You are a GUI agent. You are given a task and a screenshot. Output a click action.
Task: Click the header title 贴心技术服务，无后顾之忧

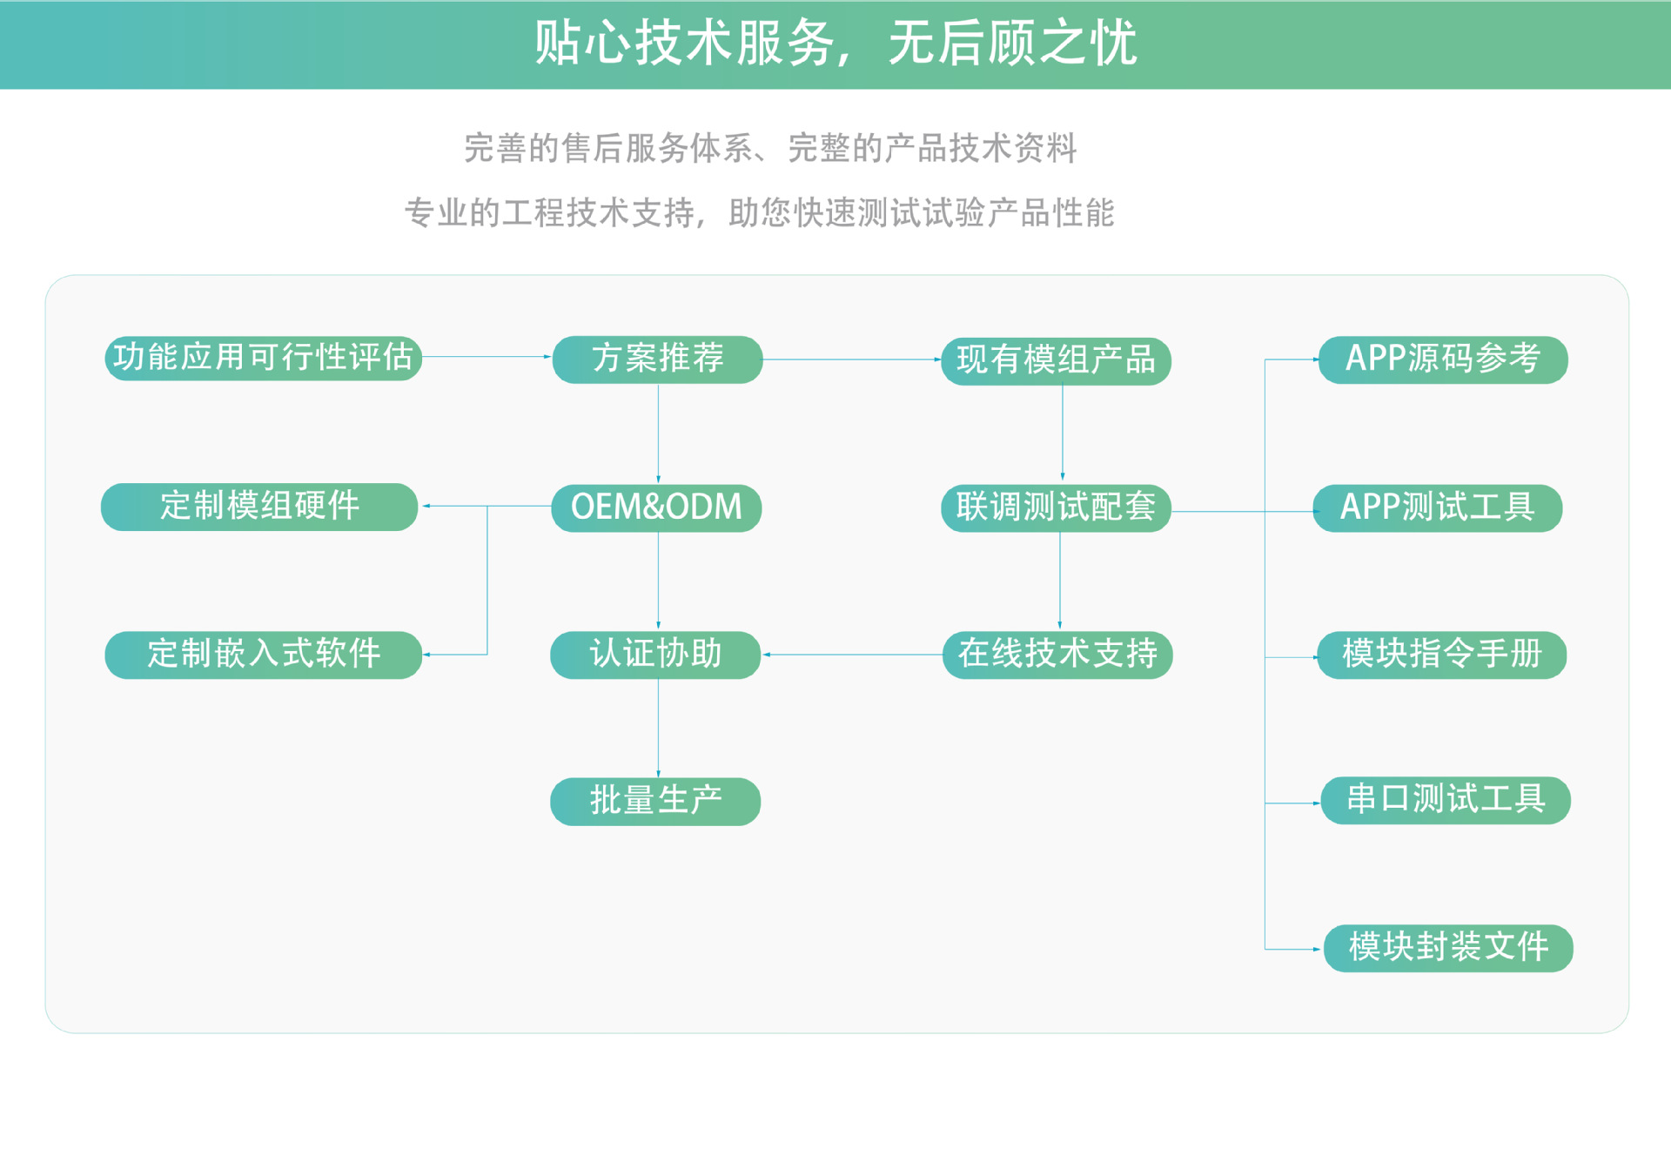[x=835, y=44]
